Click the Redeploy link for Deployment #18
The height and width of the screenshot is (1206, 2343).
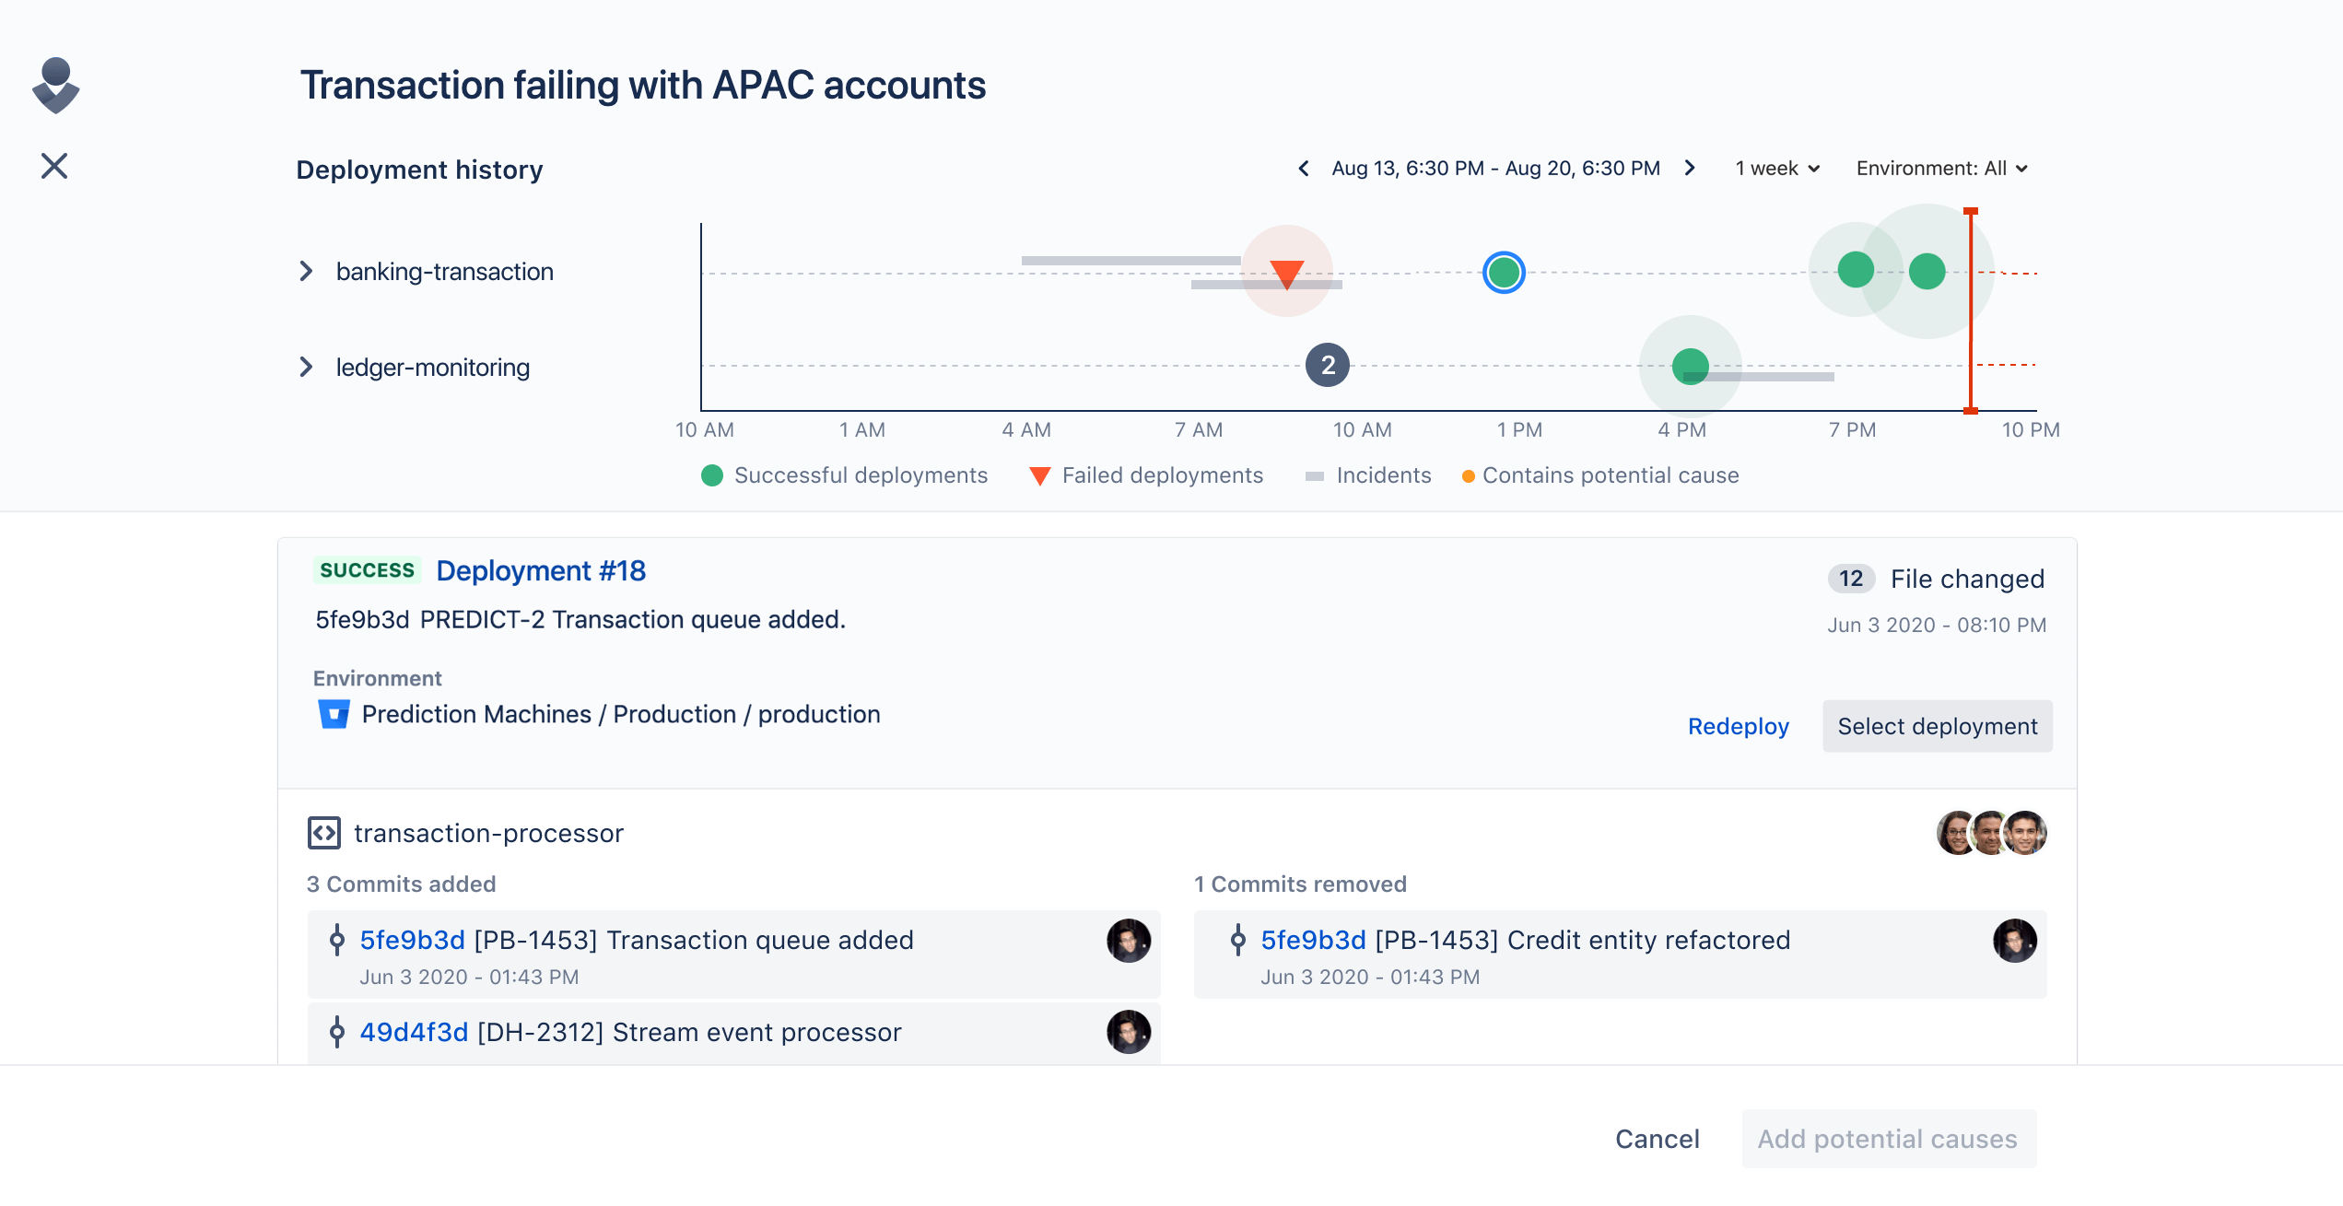[x=1738, y=726]
